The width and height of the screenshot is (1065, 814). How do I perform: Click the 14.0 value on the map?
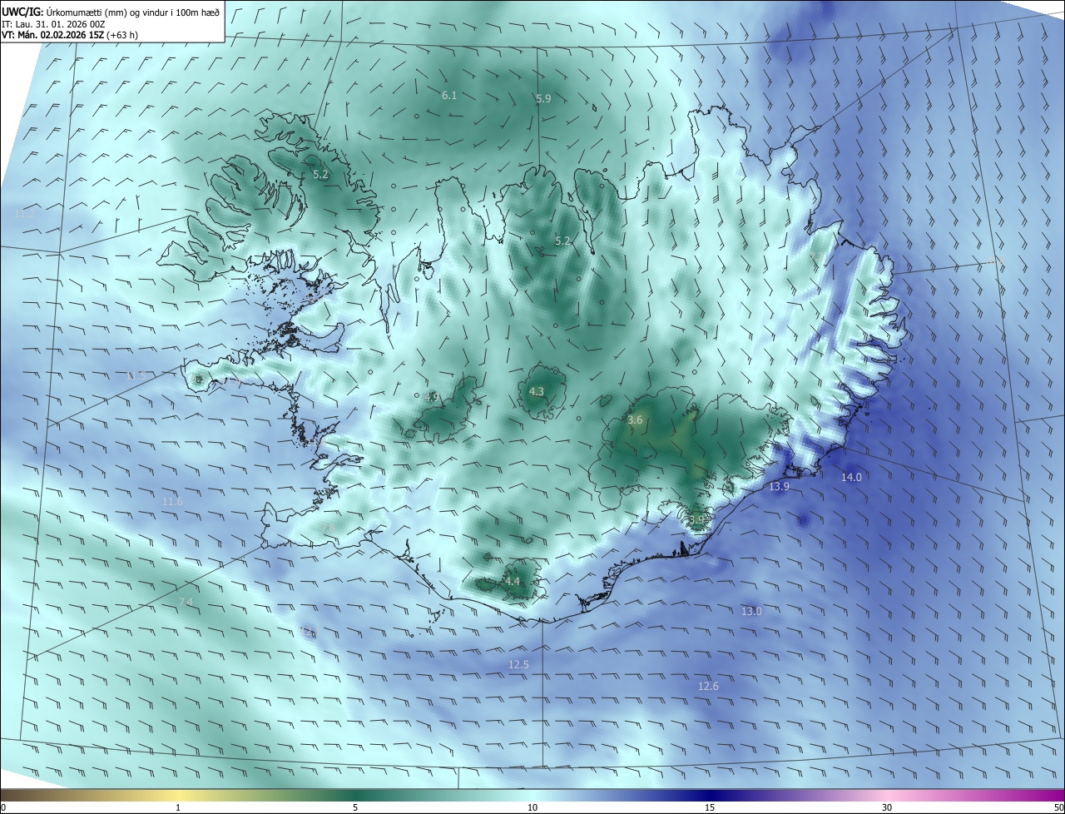851,477
